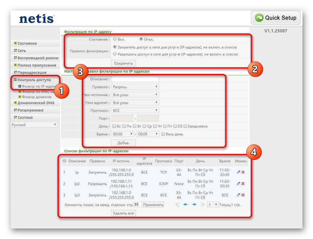
Task: Click the first Порт input field
Action: 122,118
